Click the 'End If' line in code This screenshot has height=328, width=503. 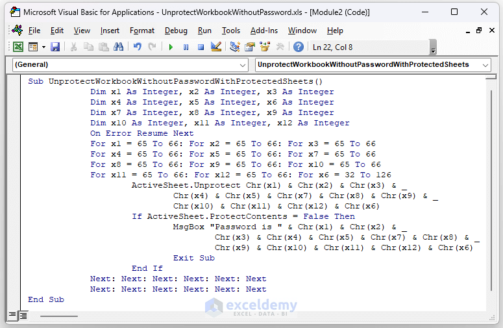(x=147, y=268)
